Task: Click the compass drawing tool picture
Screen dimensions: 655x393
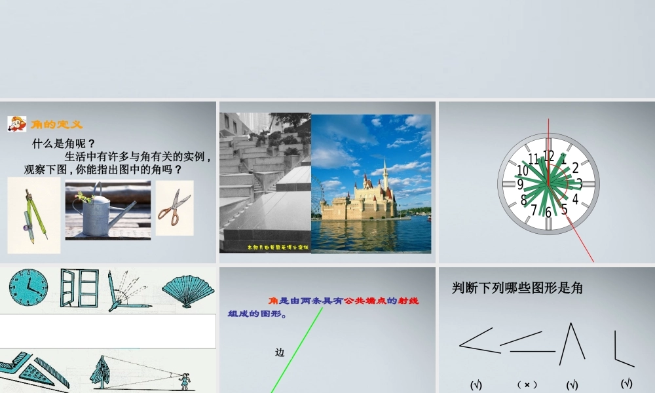Action: tap(34, 215)
